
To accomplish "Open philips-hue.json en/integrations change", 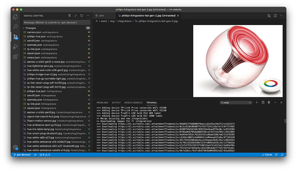I will [x=57, y=37].
